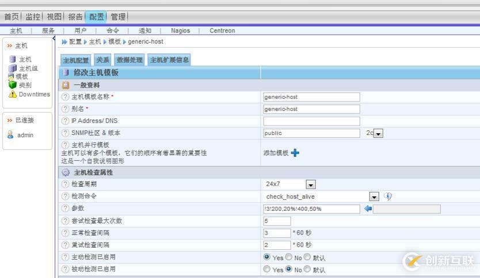Image resolution: width=480 pixels, height=278 pixels.
Task: Click help icon beside 正常检查间隔
Action: (x=65, y=233)
